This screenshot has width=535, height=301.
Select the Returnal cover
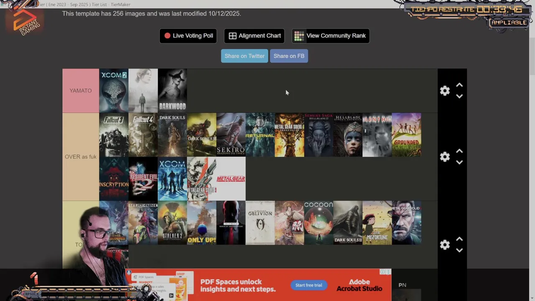click(260, 135)
